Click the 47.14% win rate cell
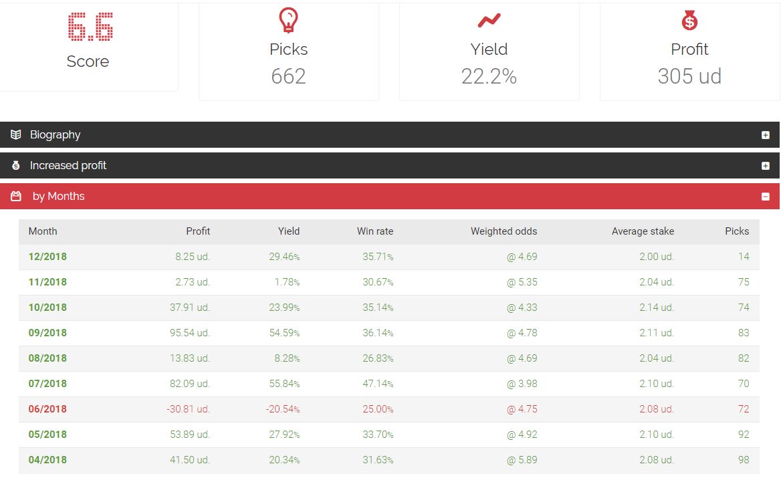 pyautogui.click(x=378, y=384)
